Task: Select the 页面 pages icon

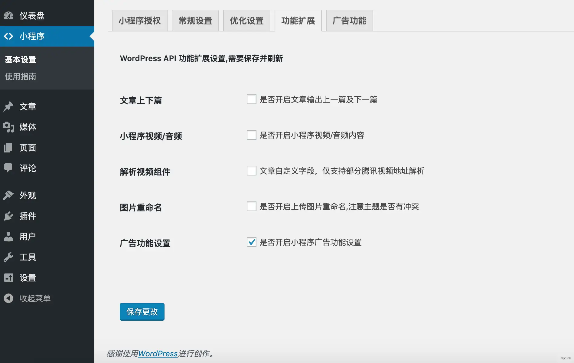Action: click(9, 148)
